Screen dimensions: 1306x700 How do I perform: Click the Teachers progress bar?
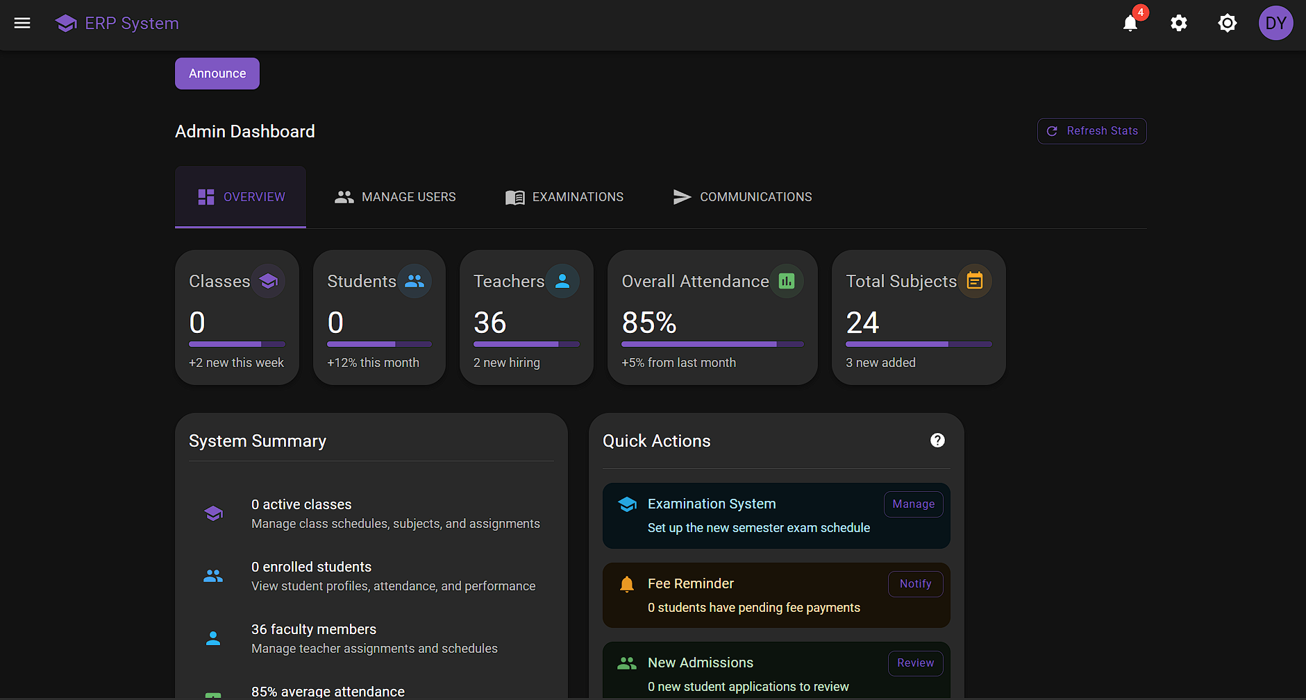coord(527,344)
